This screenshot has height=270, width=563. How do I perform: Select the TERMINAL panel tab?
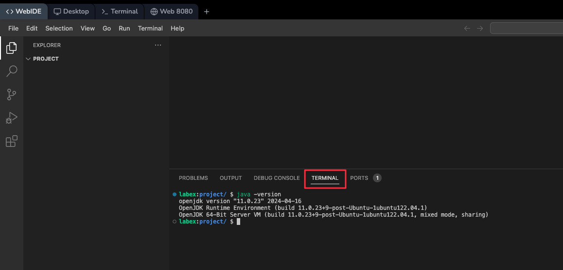[x=325, y=178]
